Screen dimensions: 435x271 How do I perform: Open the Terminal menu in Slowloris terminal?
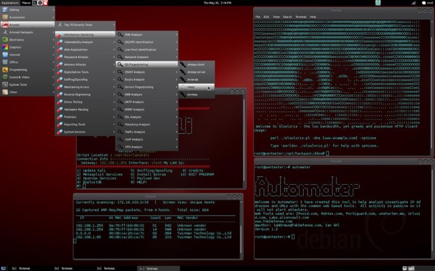pos(301,17)
